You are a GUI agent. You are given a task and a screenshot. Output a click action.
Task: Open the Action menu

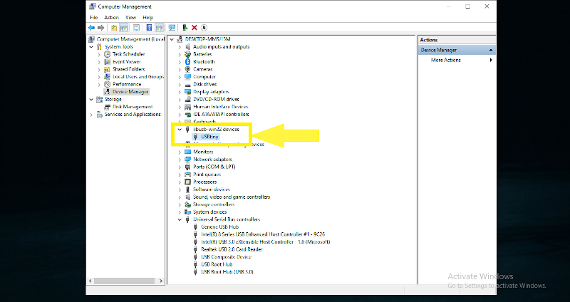[x=112, y=17]
